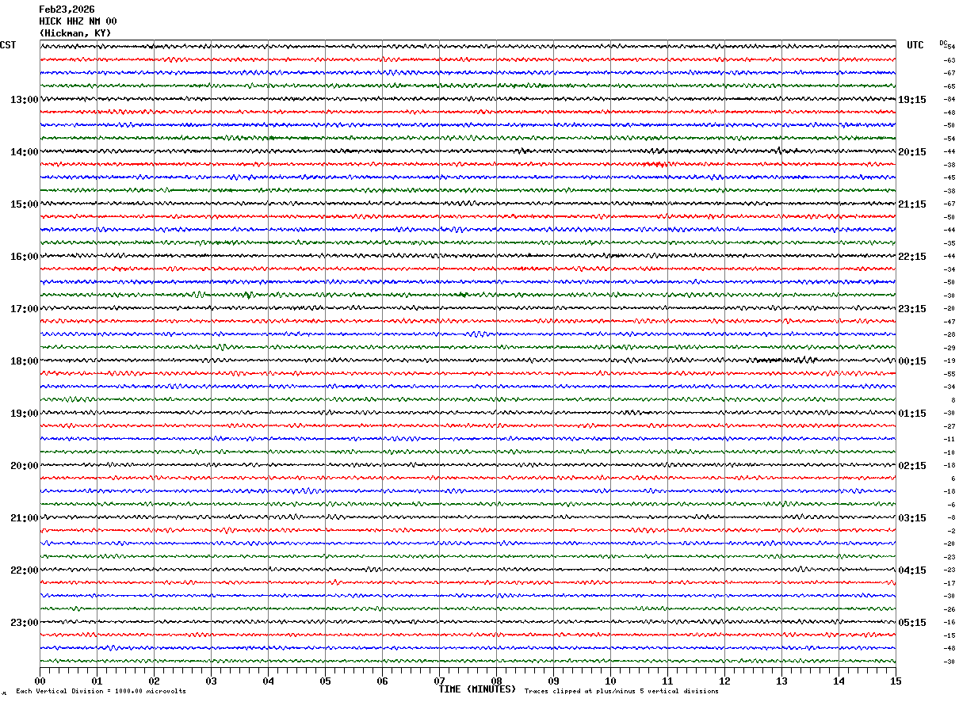Click the Each Vertical Division microvolts note

coord(101,692)
